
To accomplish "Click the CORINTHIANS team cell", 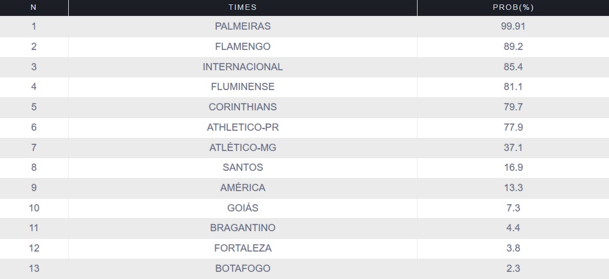I will 243,107.
